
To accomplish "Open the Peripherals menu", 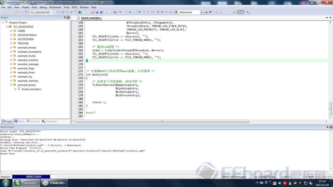I will point(55,7).
